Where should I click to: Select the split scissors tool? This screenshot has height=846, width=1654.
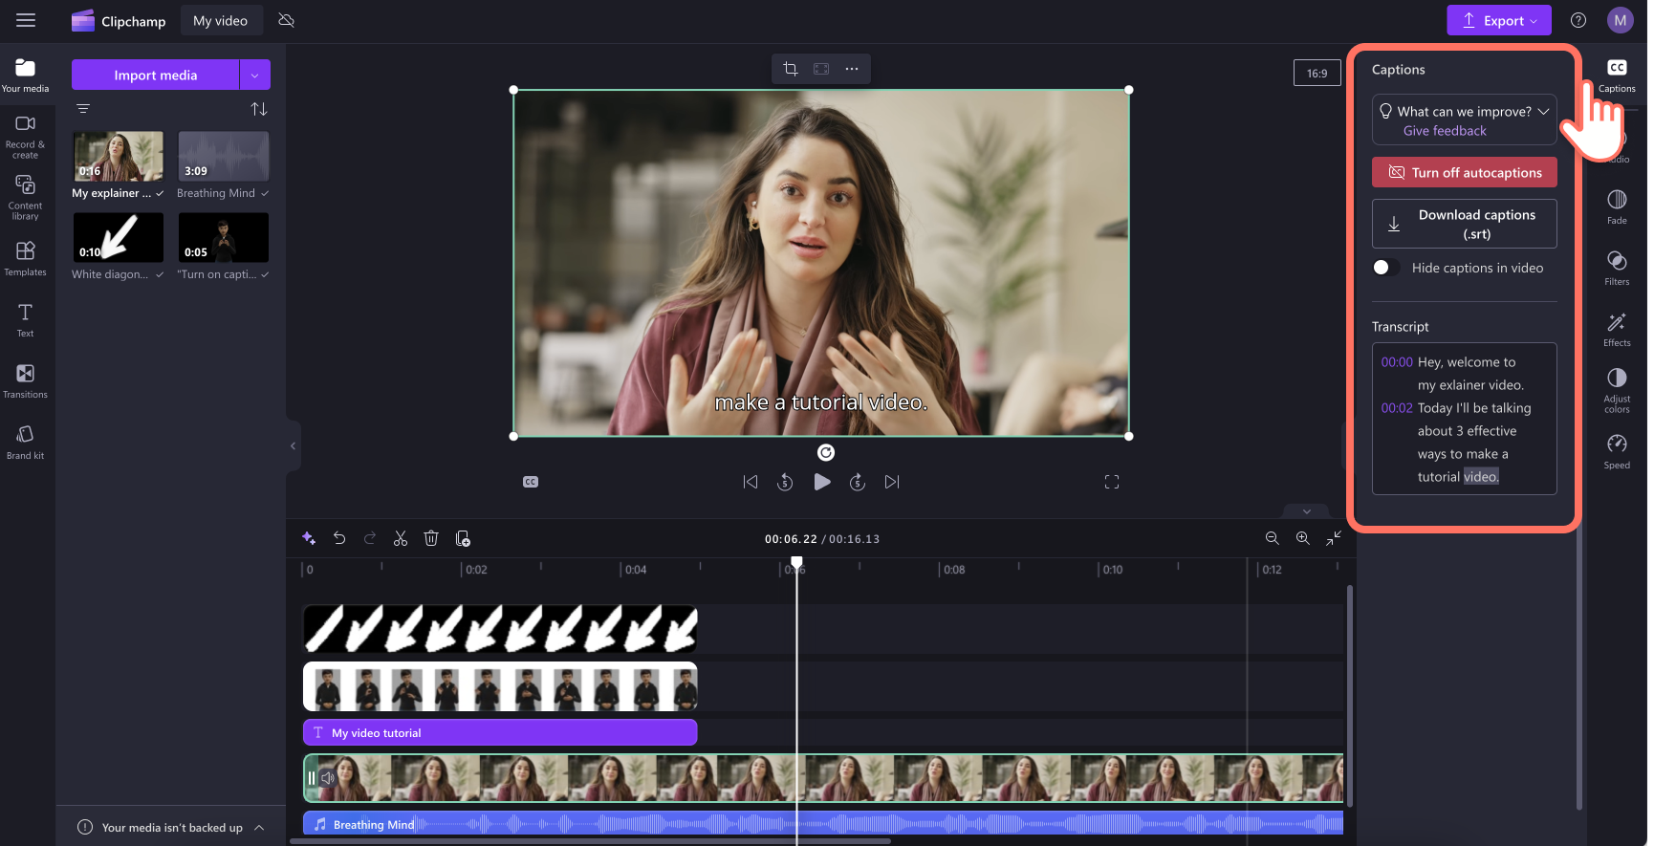[401, 538]
